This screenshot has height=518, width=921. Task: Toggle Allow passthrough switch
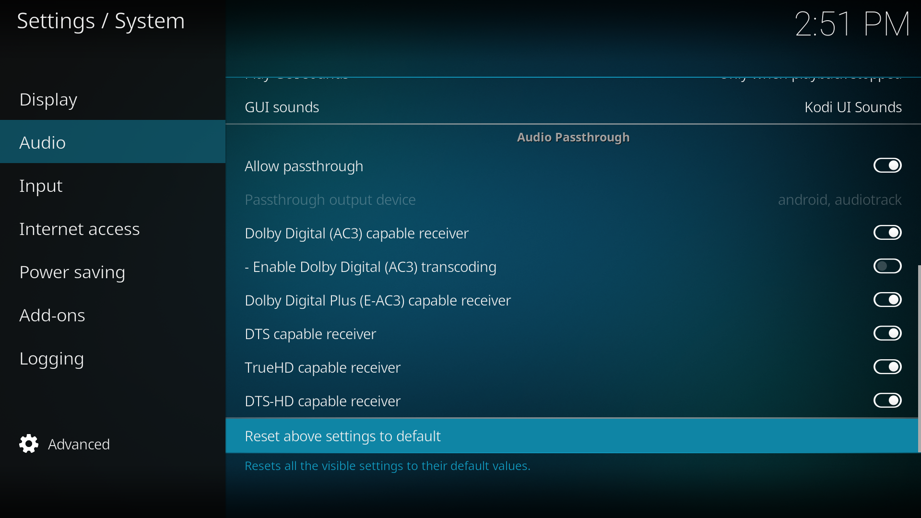point(887,165)
